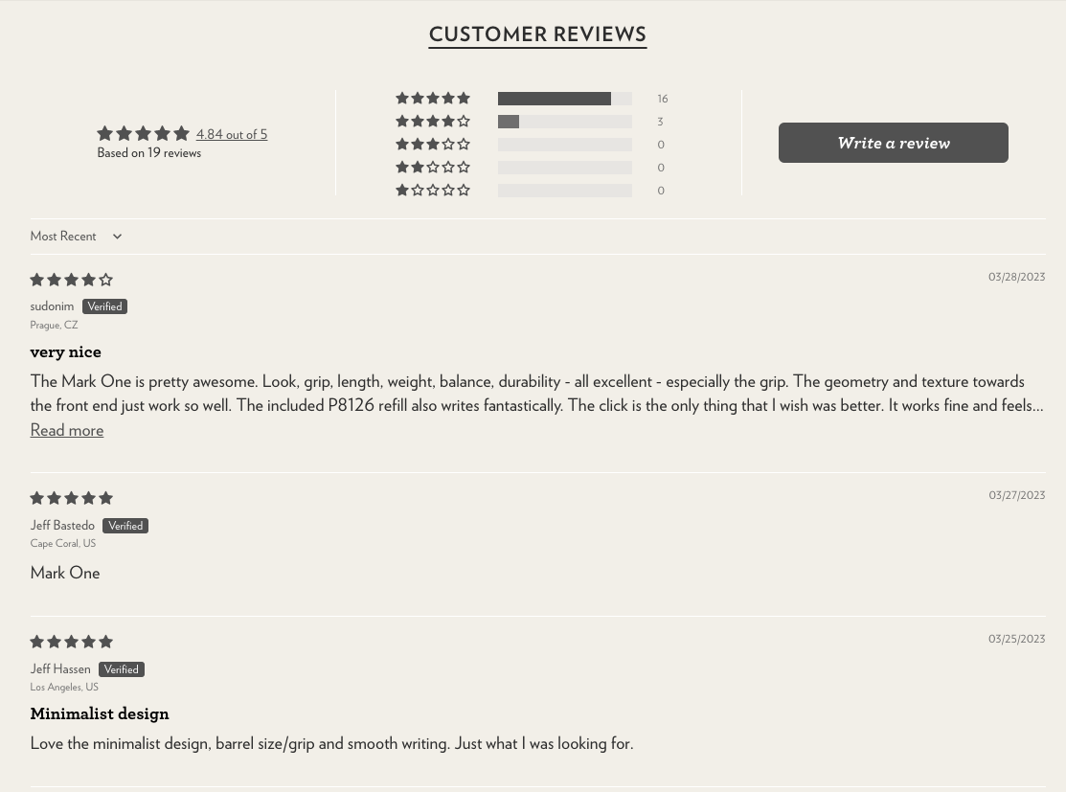Expand sudonim's review with Read more

pos(66,429)
